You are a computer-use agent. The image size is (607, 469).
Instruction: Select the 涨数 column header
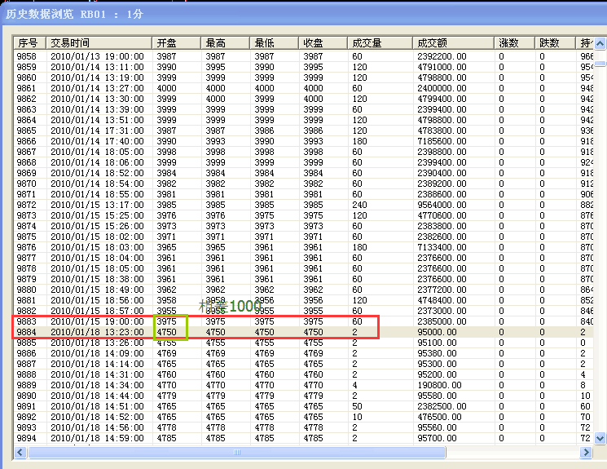(x=514, y=42)
